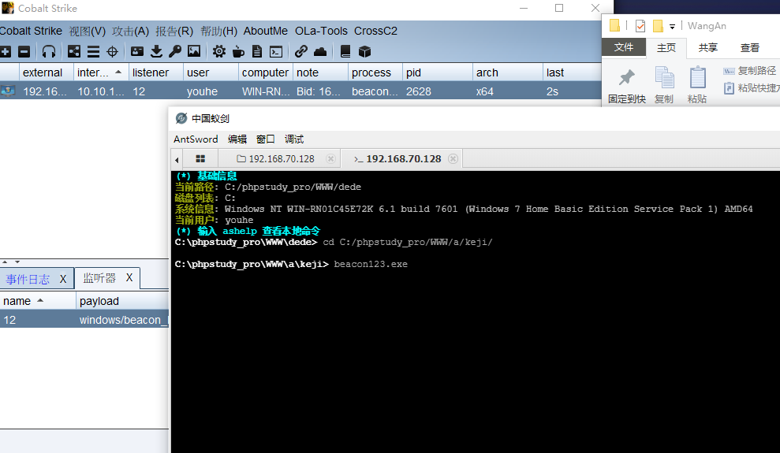Open Downloaded Files via download arrow icon

click(156, 51)
